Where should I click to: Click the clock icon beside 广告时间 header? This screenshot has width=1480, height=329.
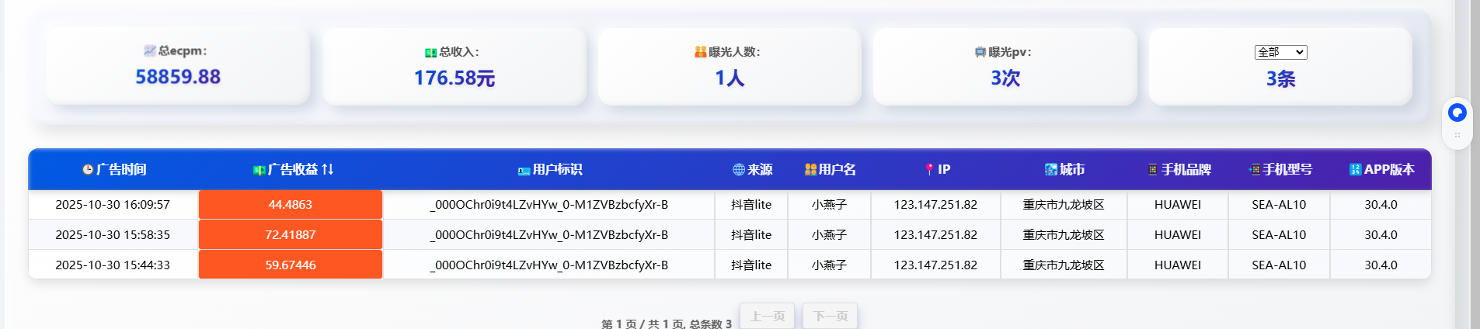tap(88, 170)
